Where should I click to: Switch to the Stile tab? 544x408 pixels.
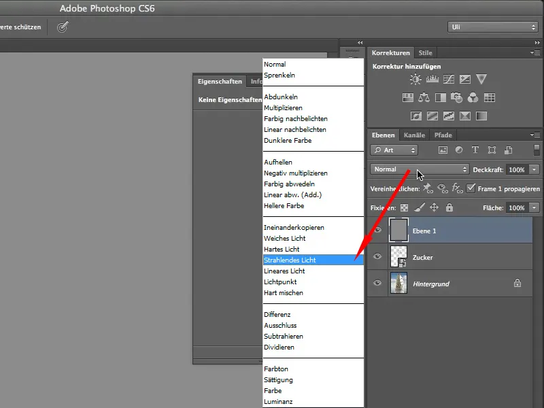point(426,53)
